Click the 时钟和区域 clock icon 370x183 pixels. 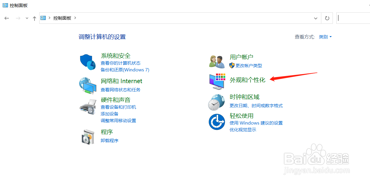[217, 101]
